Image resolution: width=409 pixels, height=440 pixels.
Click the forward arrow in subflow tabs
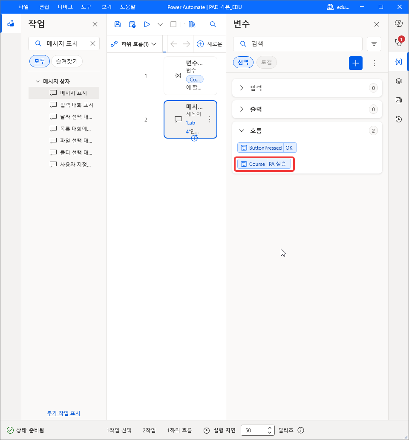187,44
